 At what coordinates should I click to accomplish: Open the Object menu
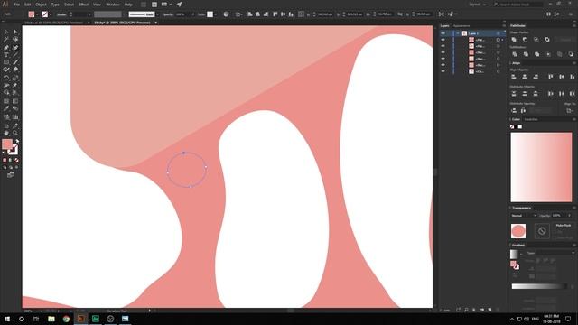tap(41, 5)
